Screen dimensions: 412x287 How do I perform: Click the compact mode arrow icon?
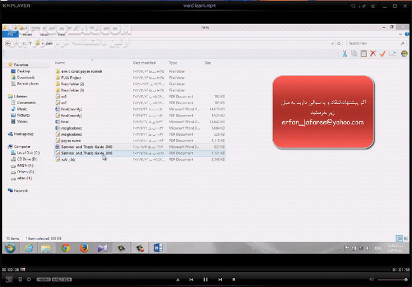(373, 6)
